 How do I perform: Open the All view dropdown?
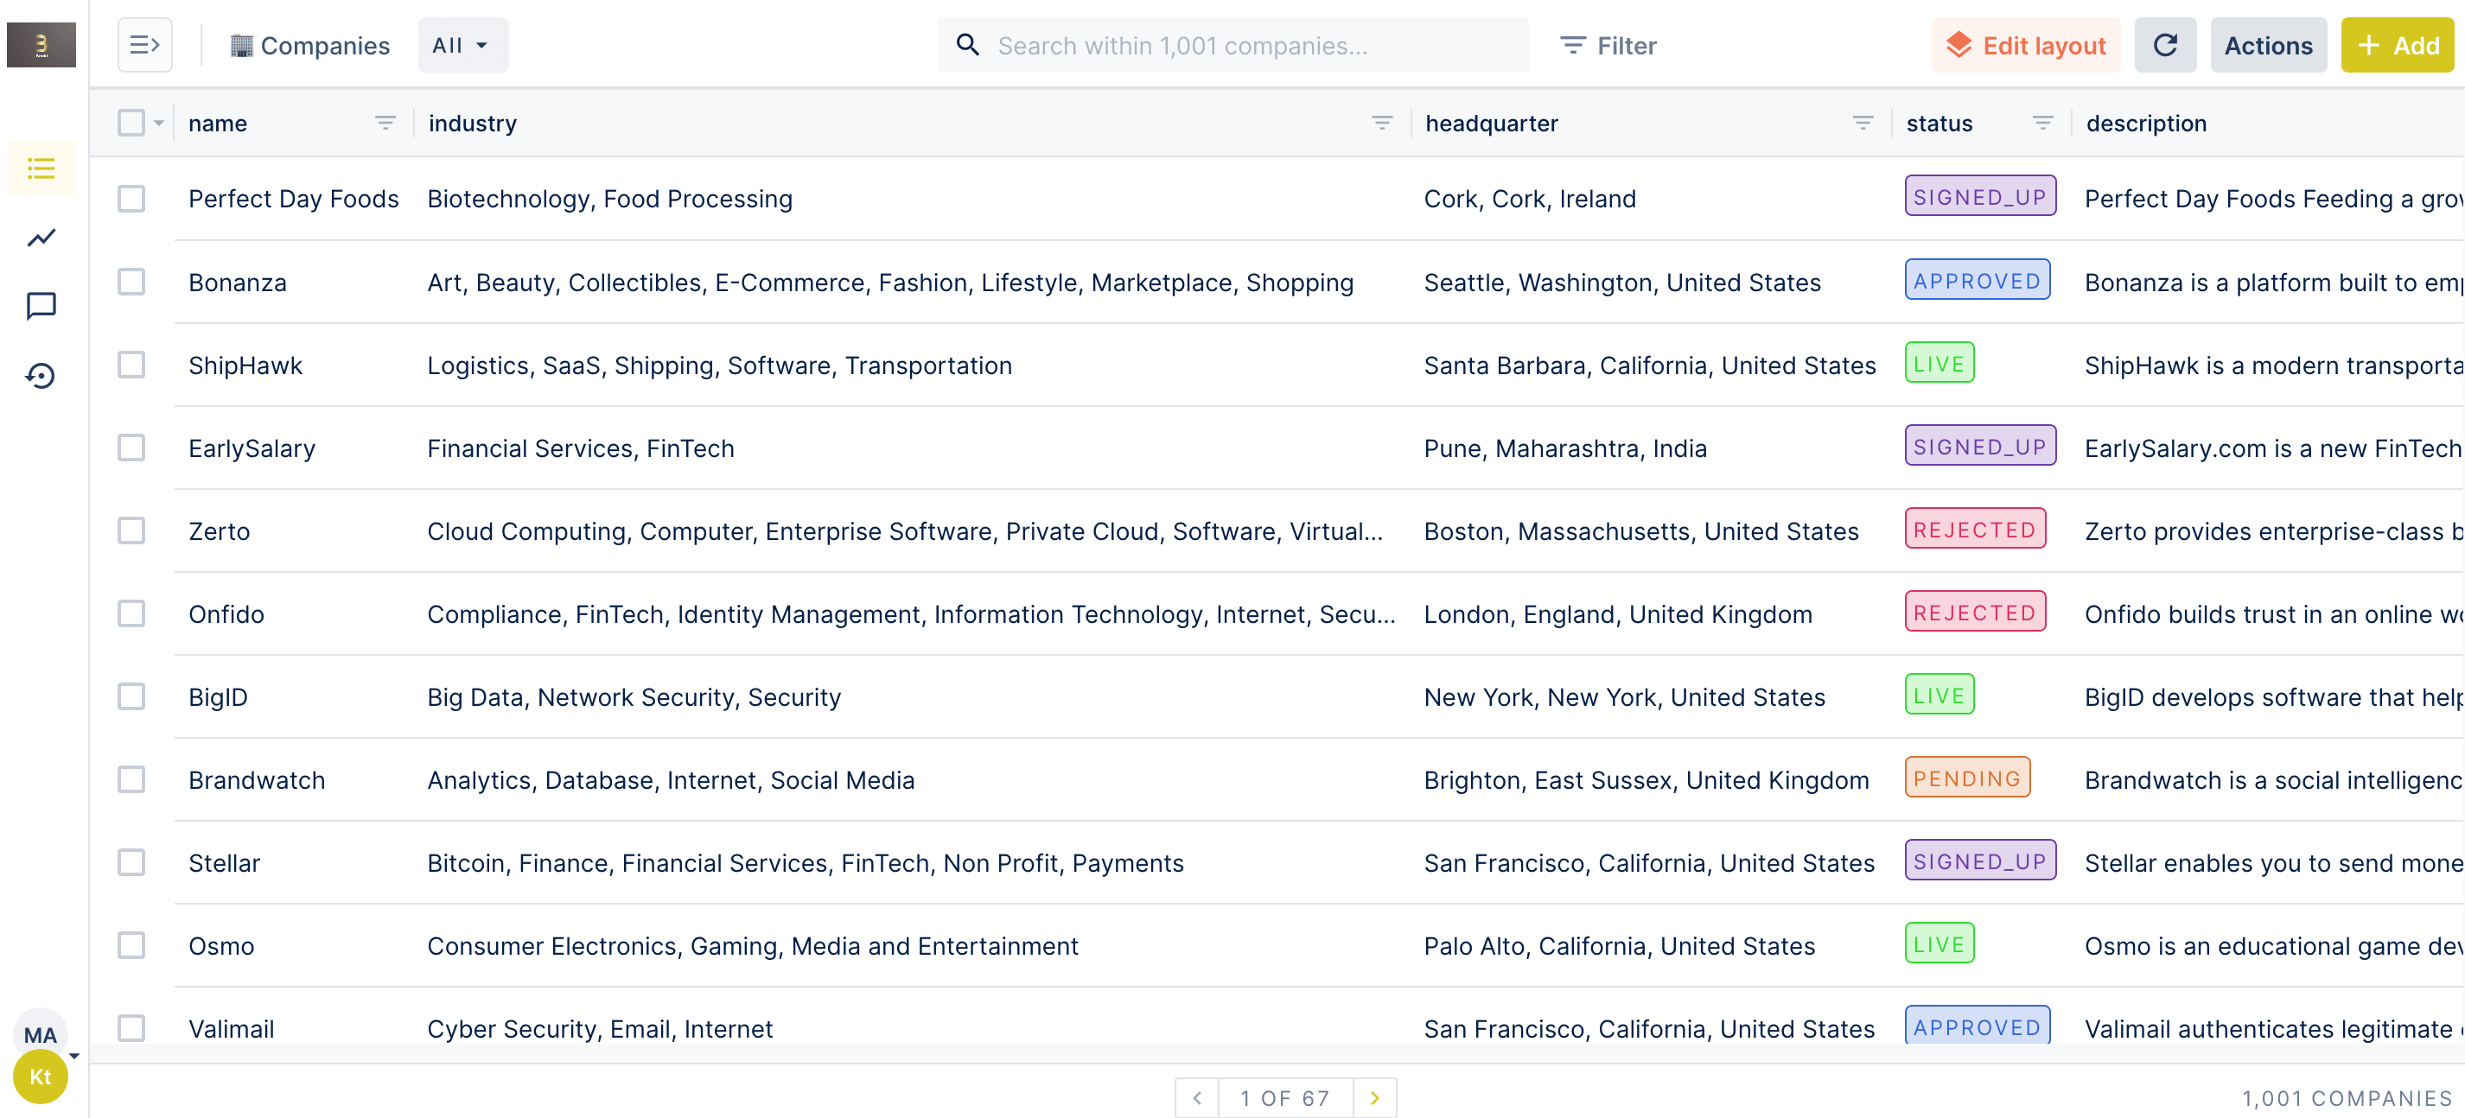[462, 45]
